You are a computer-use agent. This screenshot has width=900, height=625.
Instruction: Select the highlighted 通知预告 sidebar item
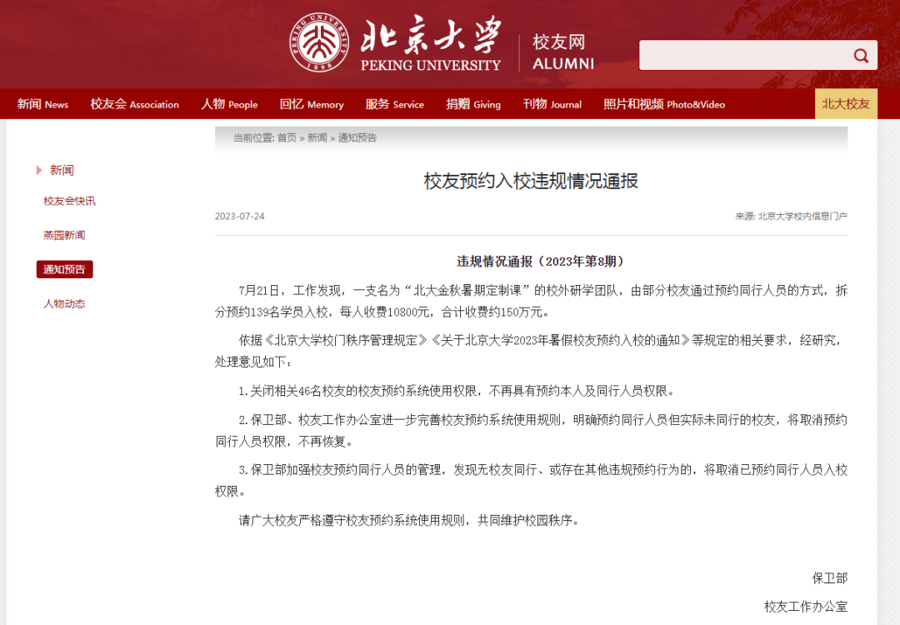[64, 269]
